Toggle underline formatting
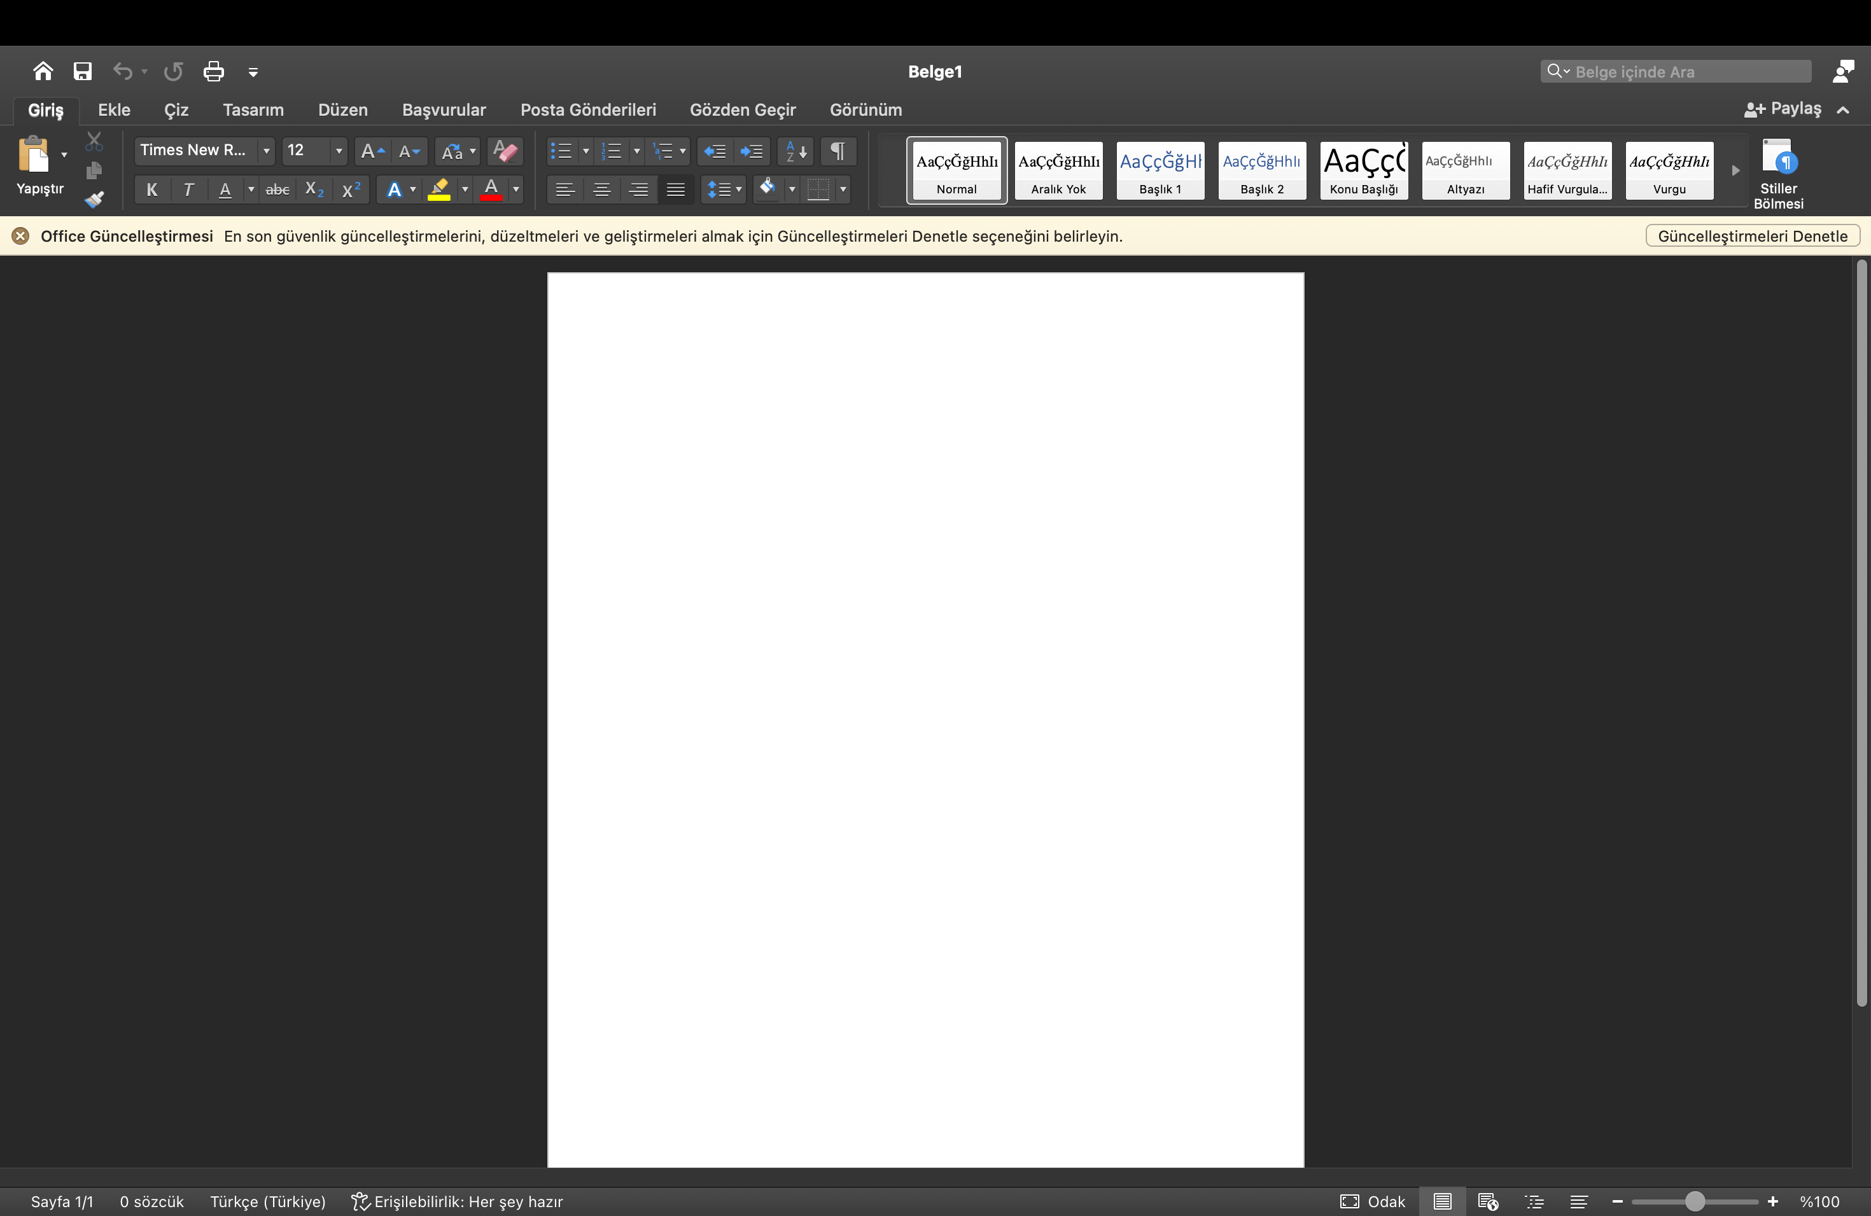1871x1216 pixels. [225, 190]
